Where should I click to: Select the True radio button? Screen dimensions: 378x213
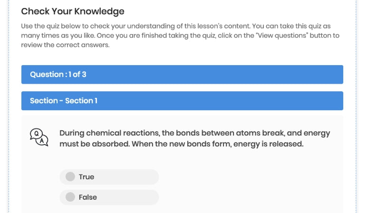tap(70, 177)
